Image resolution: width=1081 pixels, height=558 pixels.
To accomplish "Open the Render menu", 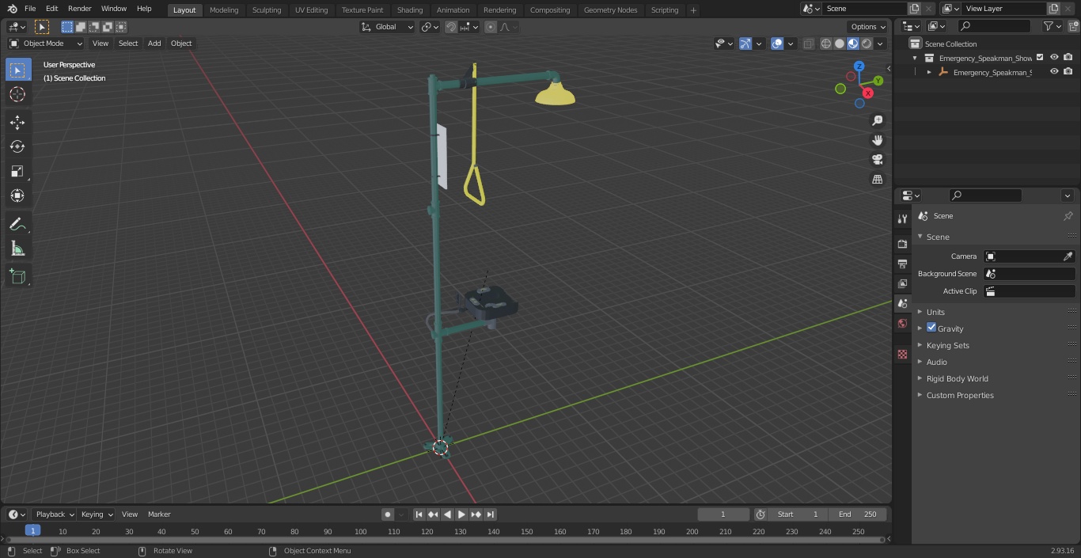I will 79,9.
